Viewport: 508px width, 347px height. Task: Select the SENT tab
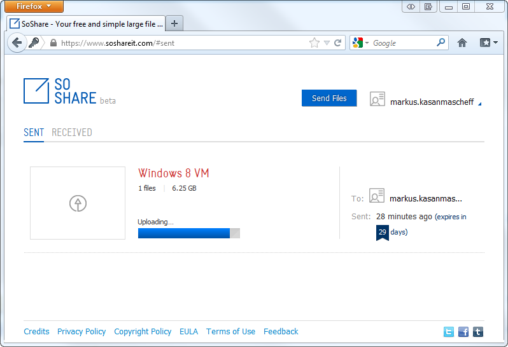[34, 133]
